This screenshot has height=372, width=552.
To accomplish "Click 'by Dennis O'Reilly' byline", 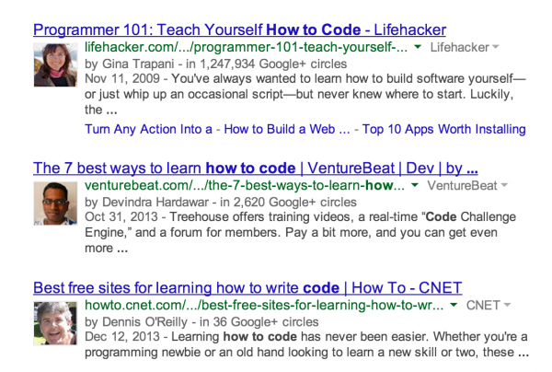I will (x=136, y=322).
